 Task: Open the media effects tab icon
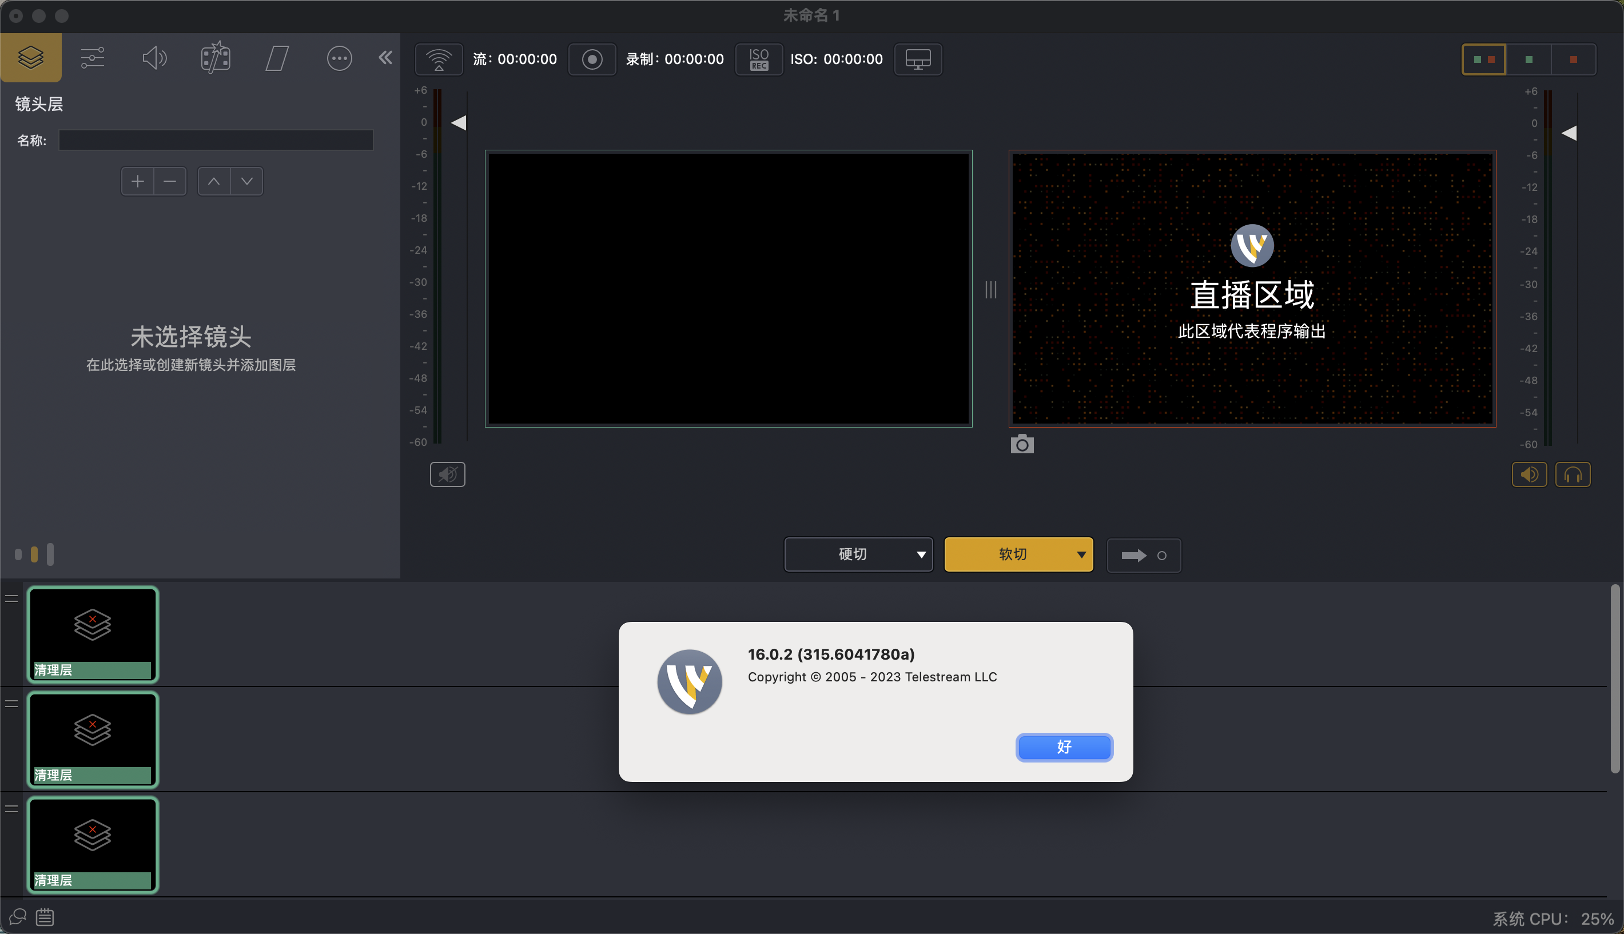[216, 58]
